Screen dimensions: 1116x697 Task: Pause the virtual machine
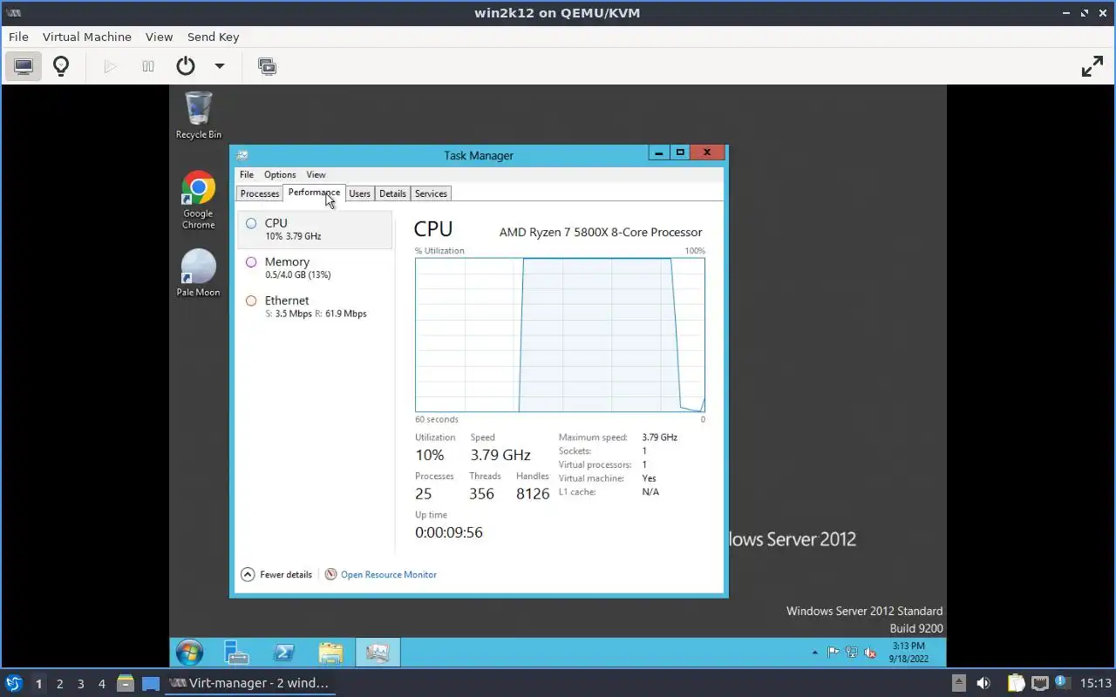(x=148, y=66)
